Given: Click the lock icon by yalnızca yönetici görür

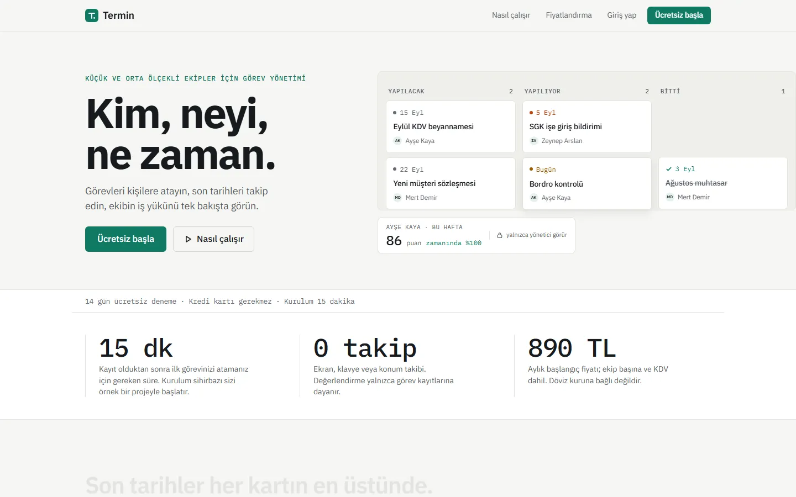Looking at the screenshot, I should tap(500, 235).
